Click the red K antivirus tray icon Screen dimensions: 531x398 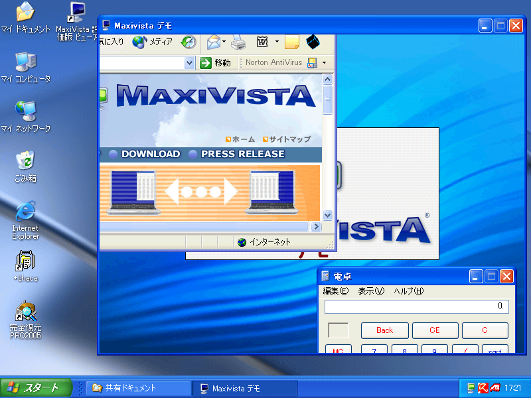(483, 388)
